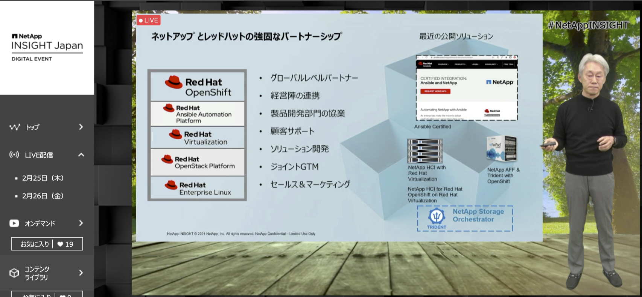This screenshot has height=297, width=642.
Task: Click the red LIVE badge on video
Action: [149, 20]
